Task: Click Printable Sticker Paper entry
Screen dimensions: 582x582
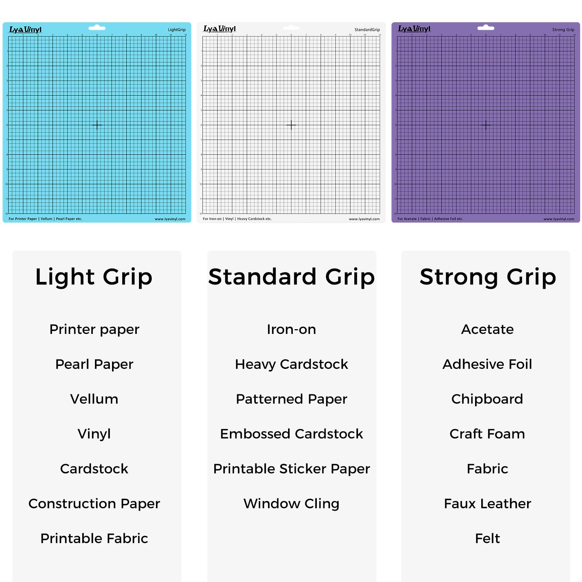Action: [291, 469]
